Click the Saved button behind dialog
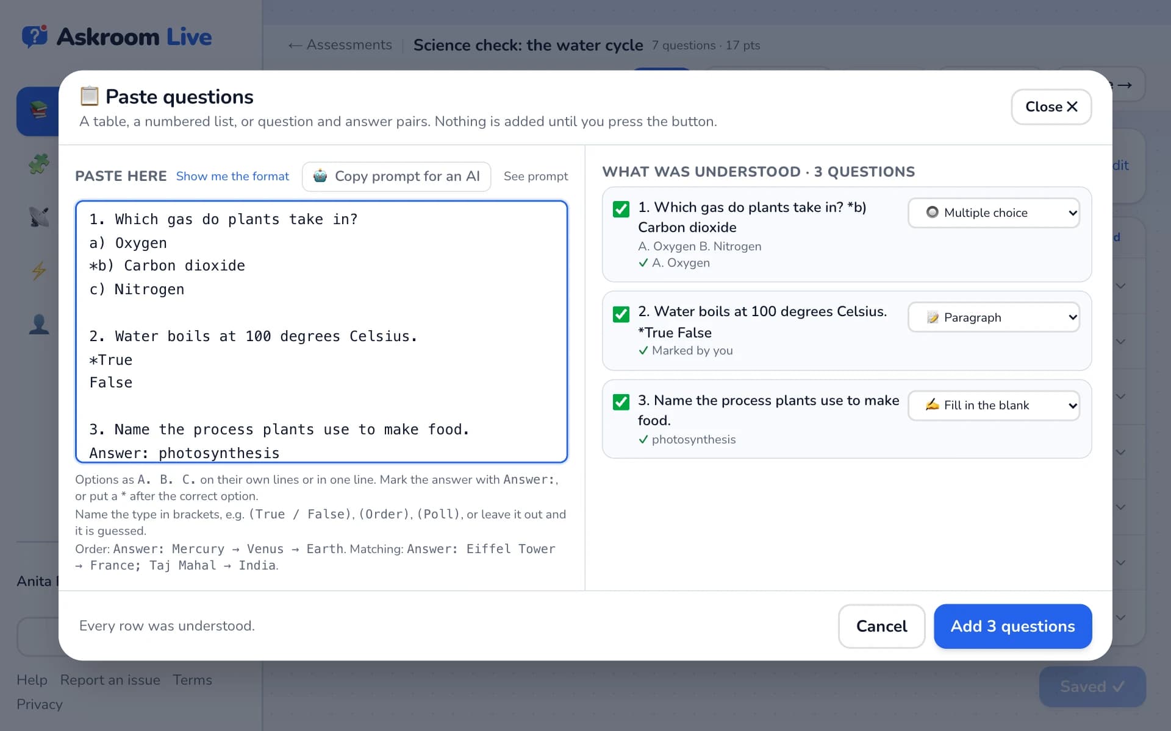This screenshot has height=731, width=1171. (x=1092, y=687)
